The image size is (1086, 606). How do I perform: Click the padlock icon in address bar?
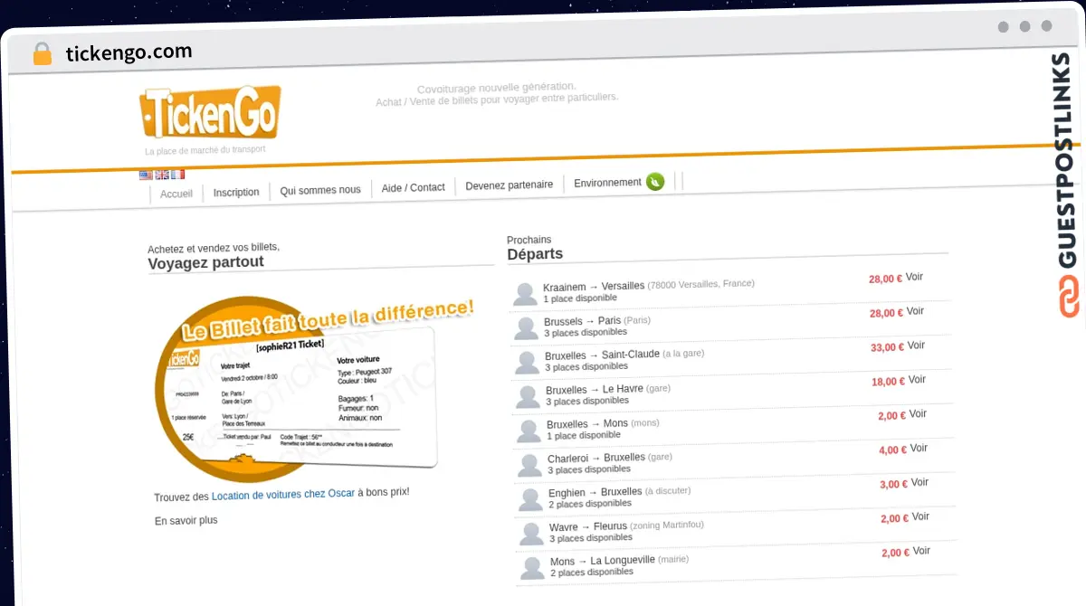42,53
